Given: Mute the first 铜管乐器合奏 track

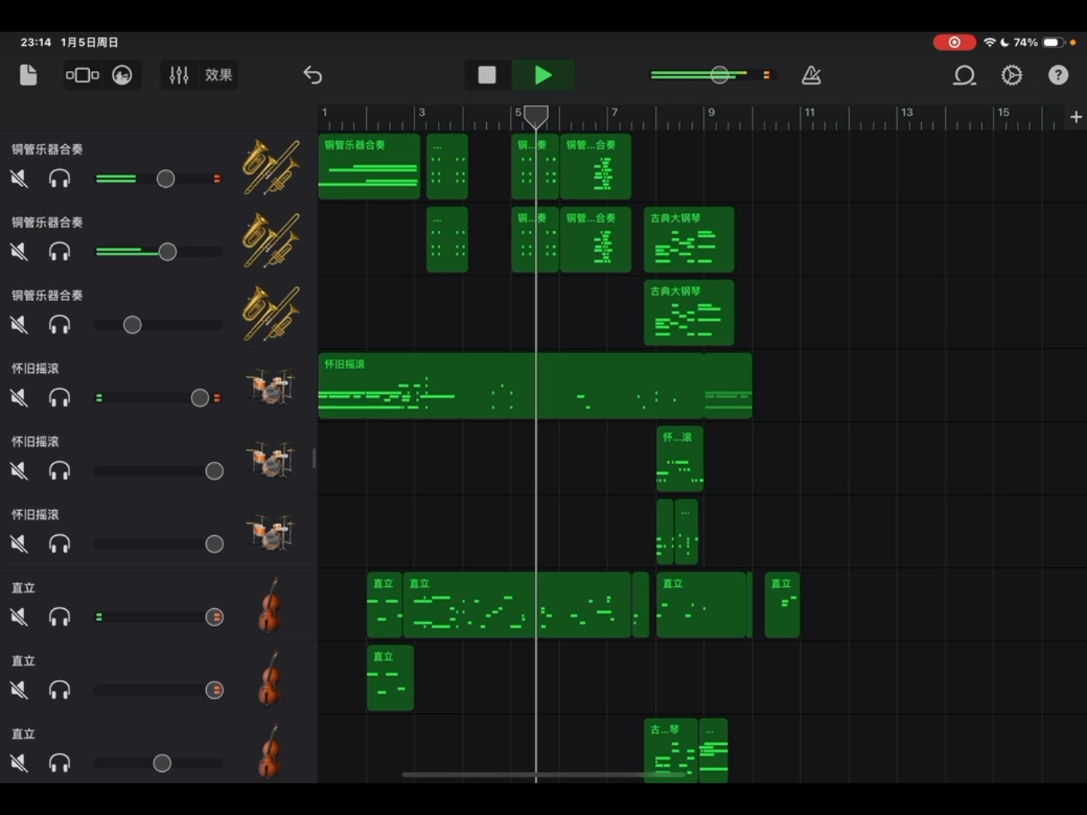Looking at the screenshot, I should 19,179.
